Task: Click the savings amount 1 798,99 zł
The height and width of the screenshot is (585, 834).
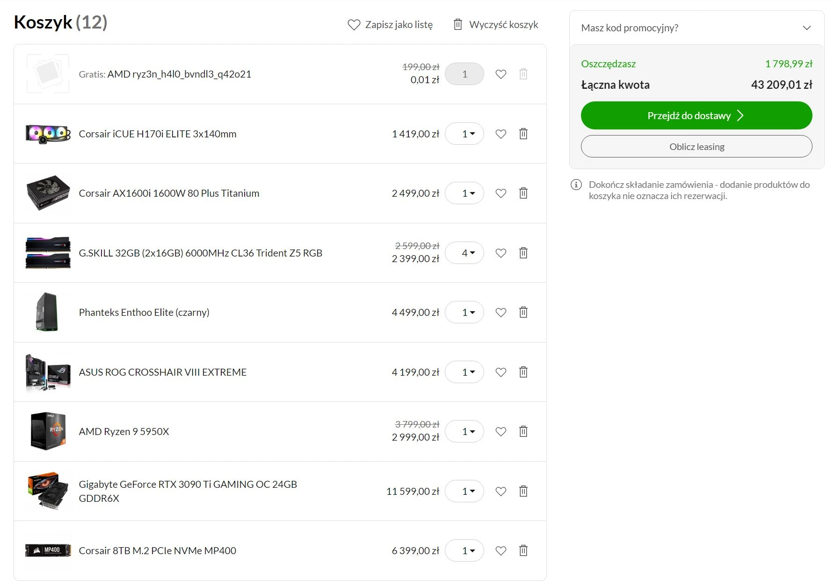Action: (x=789, y=64)
